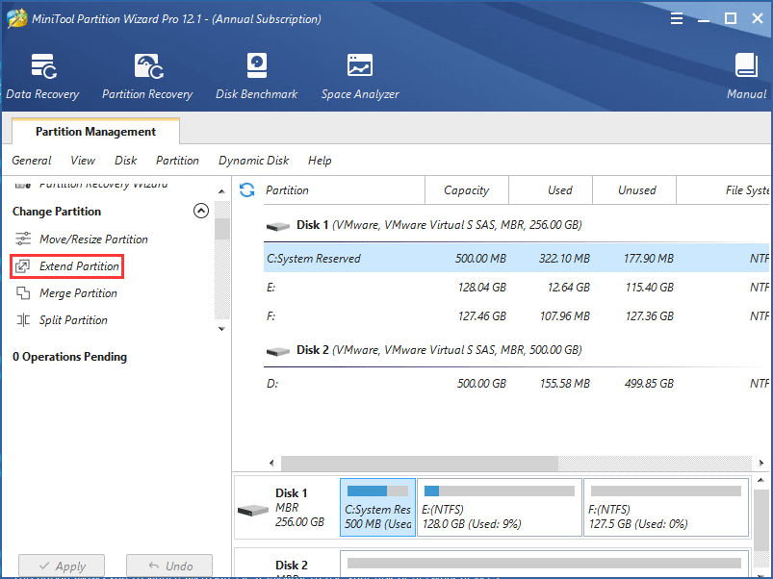
Task: Open the Disk menu
Action: click(x=126, y=161)
